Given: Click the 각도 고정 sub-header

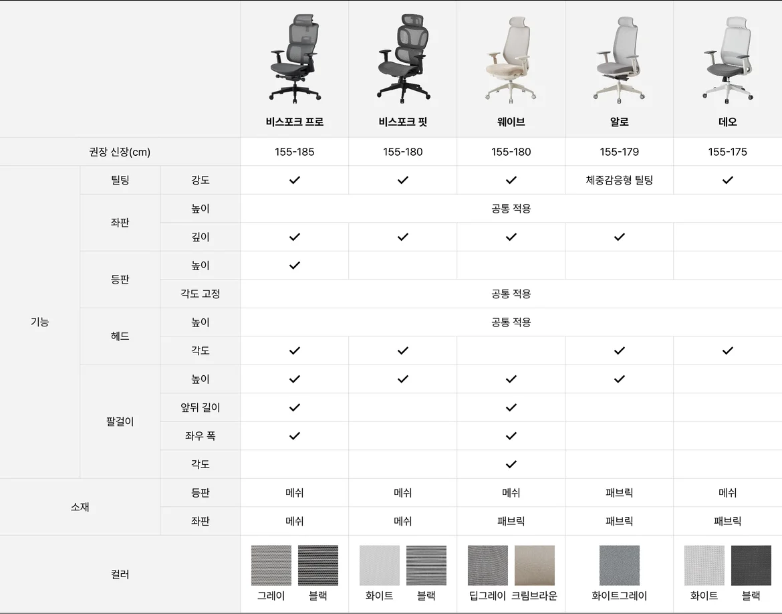Looking at the screenshot, I should coord(200,294).
